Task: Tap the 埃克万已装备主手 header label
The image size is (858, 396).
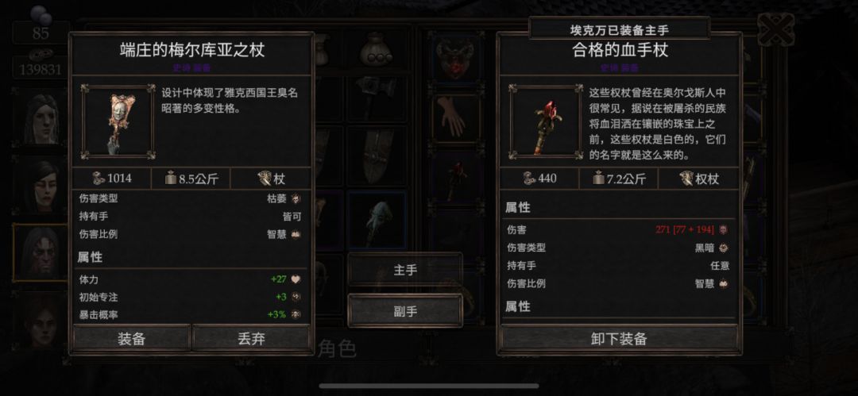Action: click(619, 29)
